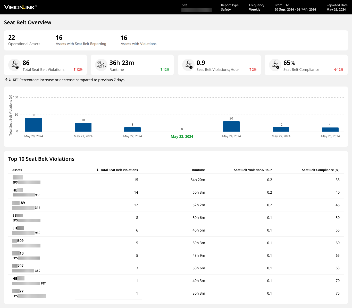The width and height of the screenshot is (352, 308).
Task: Click the Total Seat Belt Violations icon
Action: (x=14, y=65)
